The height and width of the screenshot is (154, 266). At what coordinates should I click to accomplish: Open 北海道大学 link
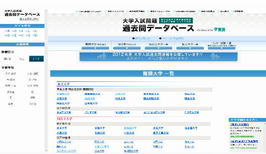pos(130,128)
